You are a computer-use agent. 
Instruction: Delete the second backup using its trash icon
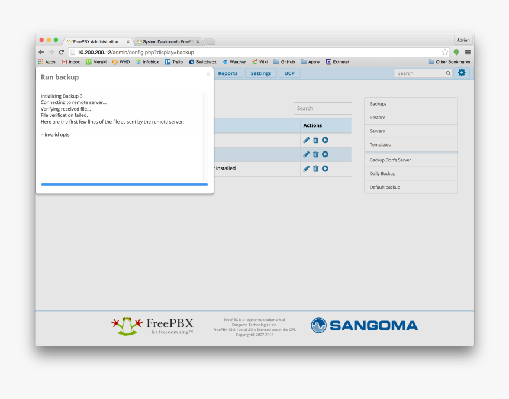[316, 154]
